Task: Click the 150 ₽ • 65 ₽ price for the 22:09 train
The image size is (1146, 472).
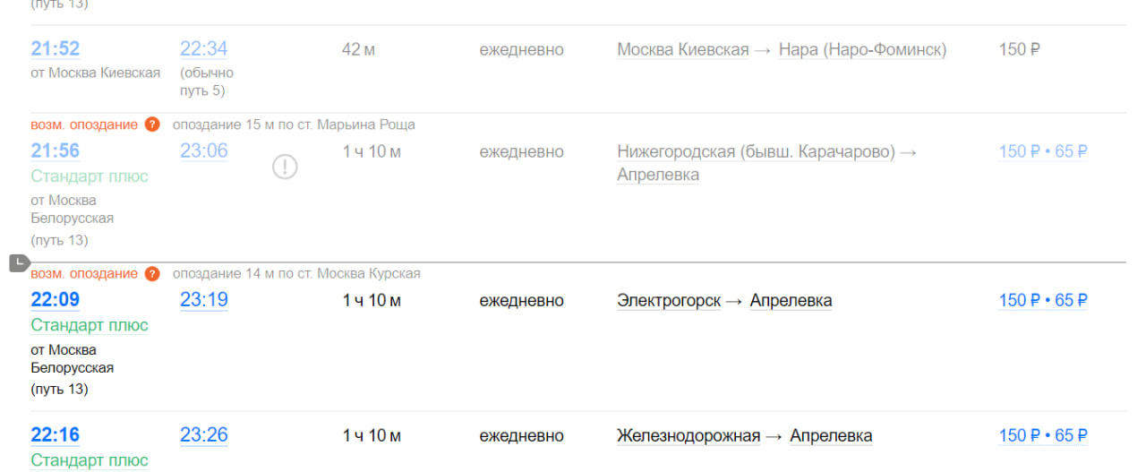Action: click(1043, 300)
